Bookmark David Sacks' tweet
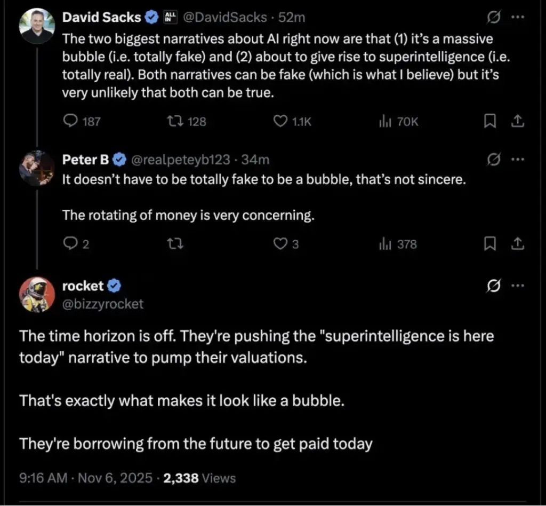546x506 pixels. [489, 122]
